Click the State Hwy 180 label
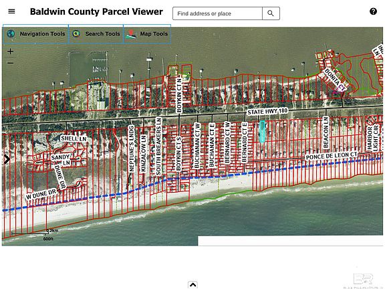The width and height of the screenshot is (385, 289). pos(267,112)
